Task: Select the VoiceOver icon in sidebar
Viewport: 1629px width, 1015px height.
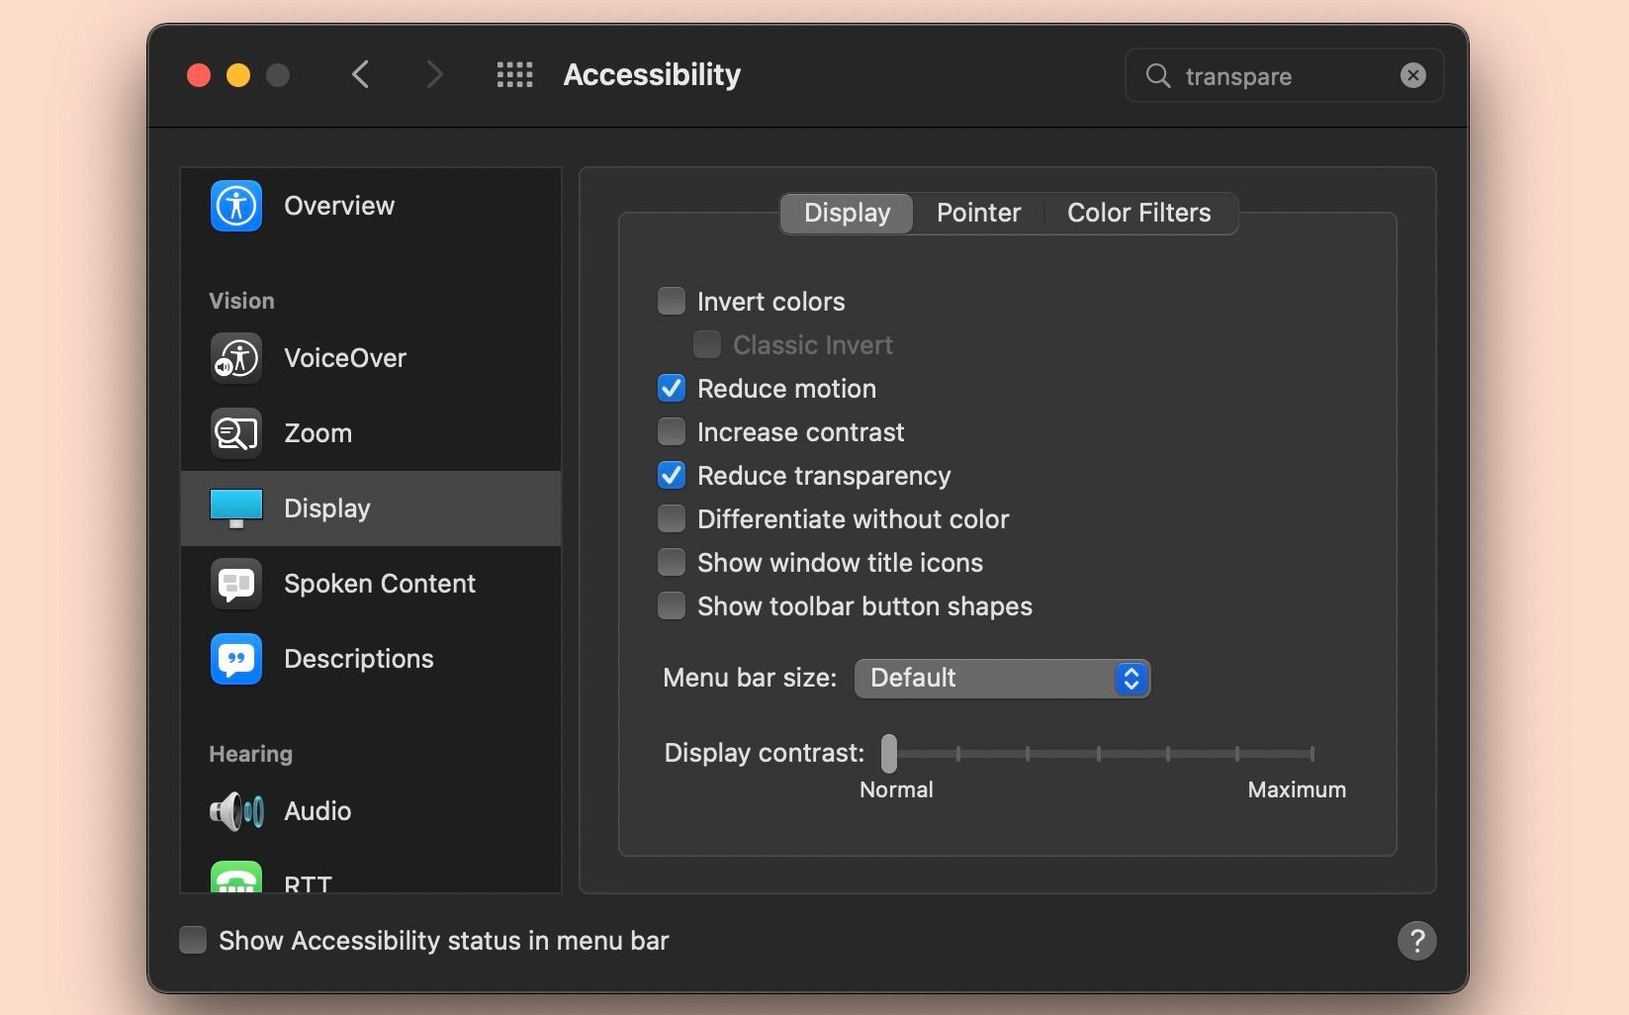Action: [x=236, y=358]
